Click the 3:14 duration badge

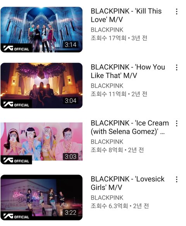click(x=71, y=45)
